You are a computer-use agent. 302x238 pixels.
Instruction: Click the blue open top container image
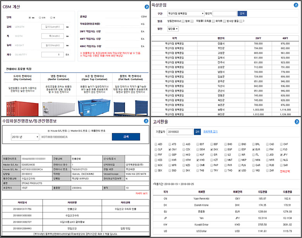[94, 108]
